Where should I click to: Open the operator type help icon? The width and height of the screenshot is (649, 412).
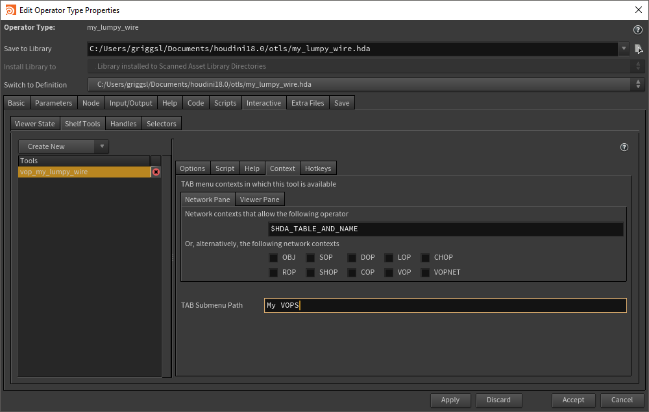click(637, 30)
